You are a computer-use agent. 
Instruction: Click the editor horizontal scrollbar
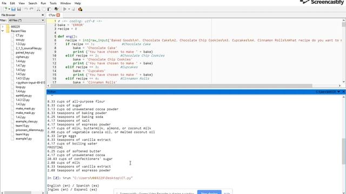[181, 86]
